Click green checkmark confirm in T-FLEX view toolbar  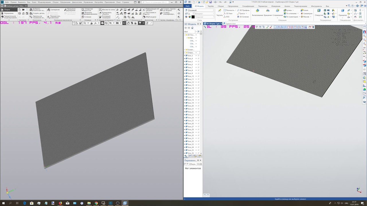(268, 27)
